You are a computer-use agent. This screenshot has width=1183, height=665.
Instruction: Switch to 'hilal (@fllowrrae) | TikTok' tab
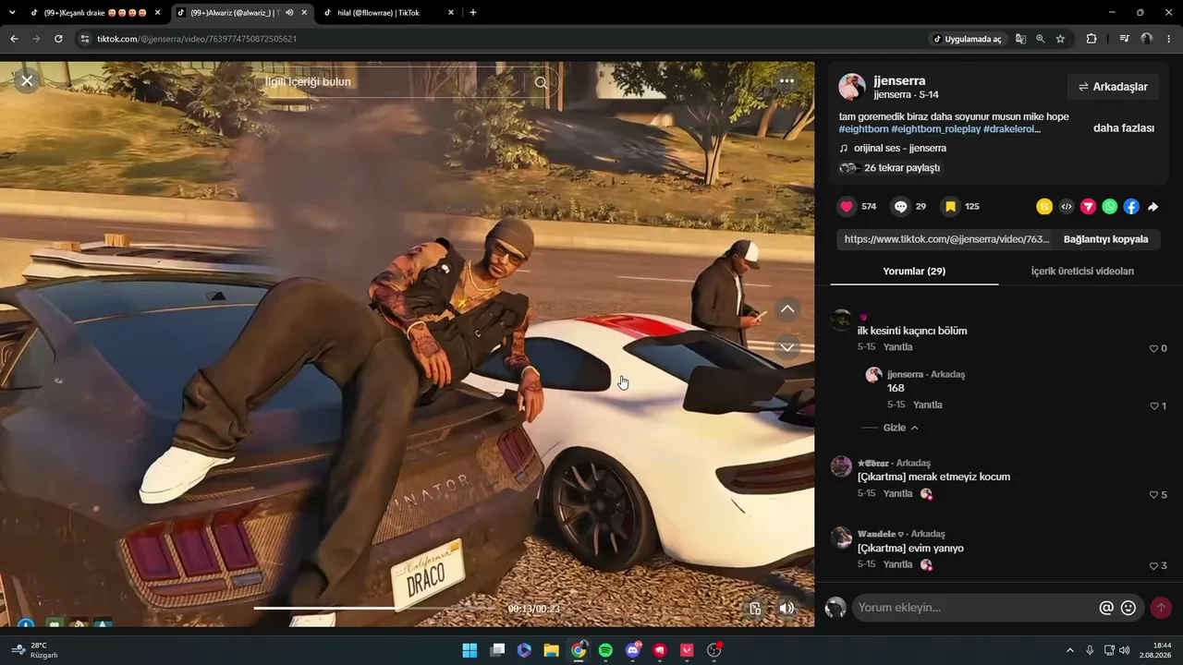click(x=388, y=13)
